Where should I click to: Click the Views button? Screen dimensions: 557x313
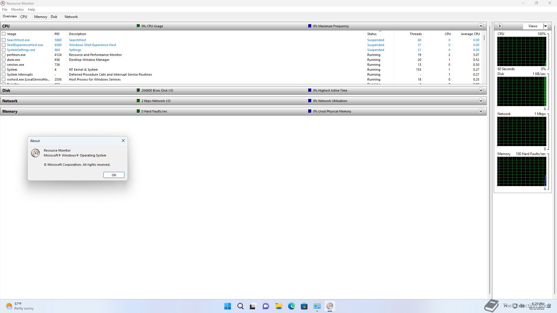tap(533, 26)
